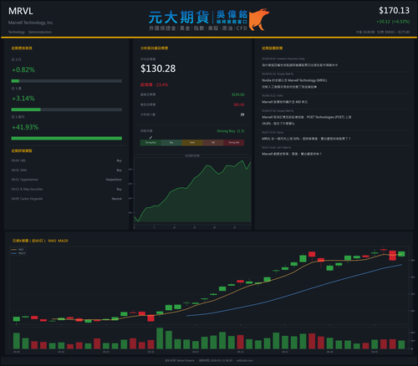Open the Investor's Business Daily news headline

coord(299,65)
